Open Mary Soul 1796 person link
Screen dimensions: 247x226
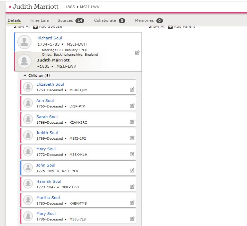(x=46, y=214)
